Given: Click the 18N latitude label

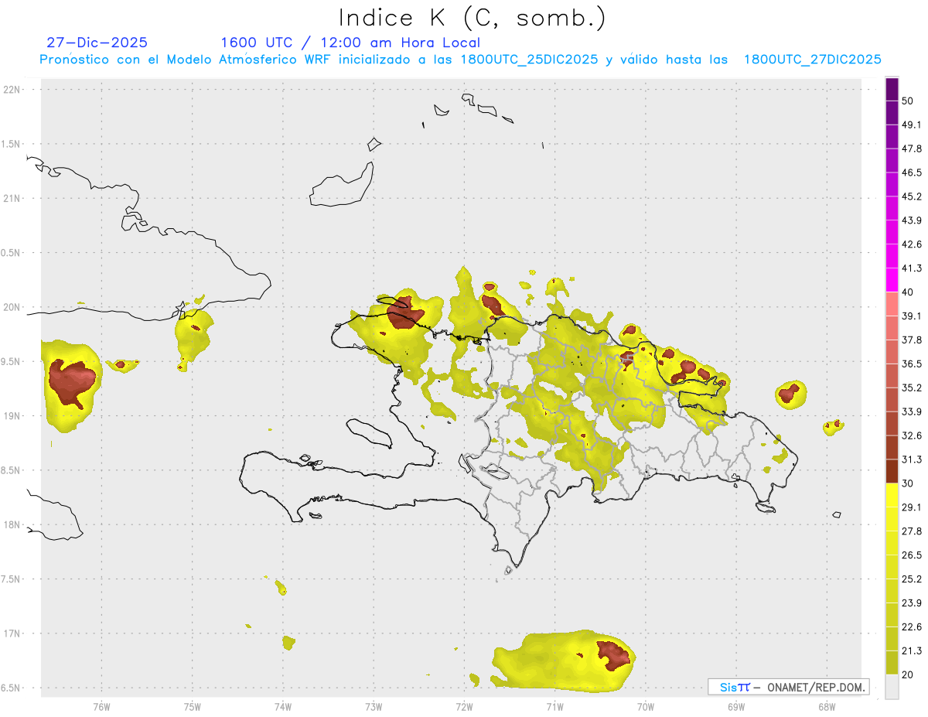Looking at the screenshot, I should coord(13,525).
